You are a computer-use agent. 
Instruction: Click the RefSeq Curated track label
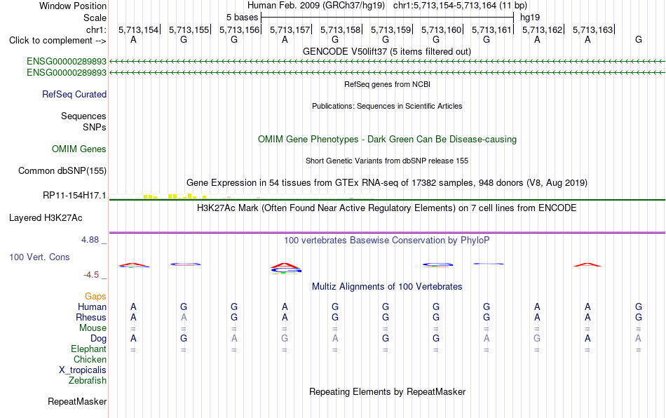pyautogui.click(x=74, y=94)
